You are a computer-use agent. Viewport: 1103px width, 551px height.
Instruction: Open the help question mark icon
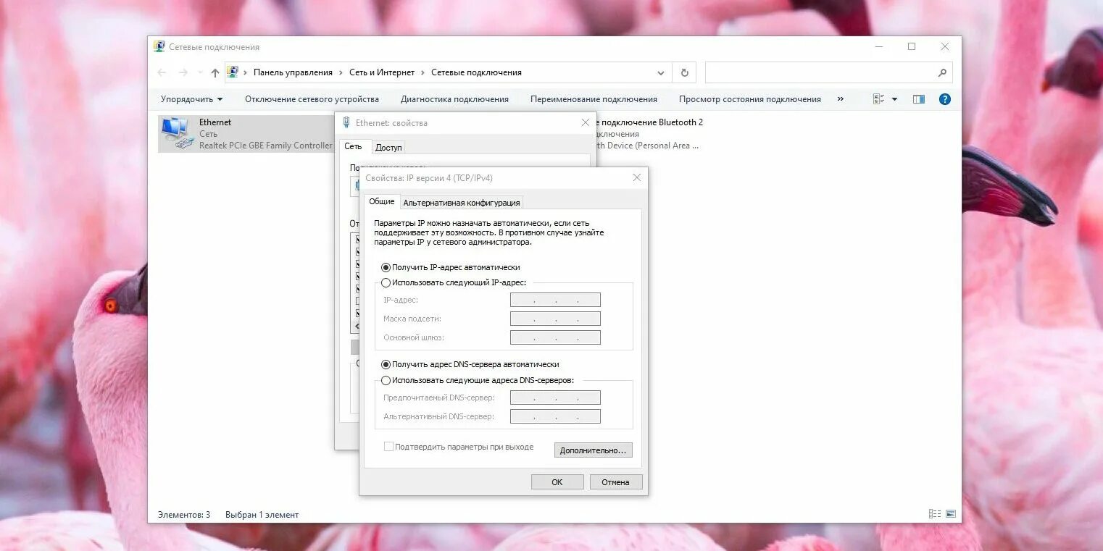coord(945,99)
